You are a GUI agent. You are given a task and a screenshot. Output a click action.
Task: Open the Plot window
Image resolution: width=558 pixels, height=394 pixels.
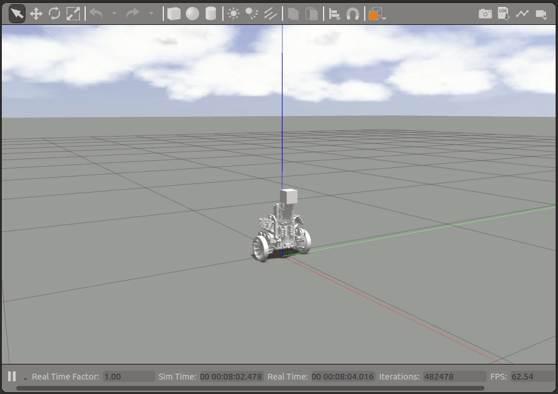[x=522, y=13]
